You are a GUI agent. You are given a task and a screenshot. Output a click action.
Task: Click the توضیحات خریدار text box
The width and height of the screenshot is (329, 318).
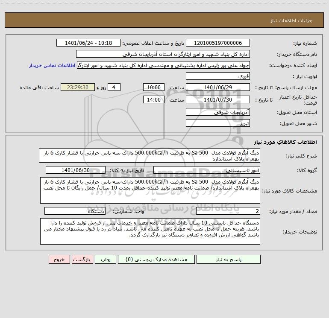coord(150,231)
